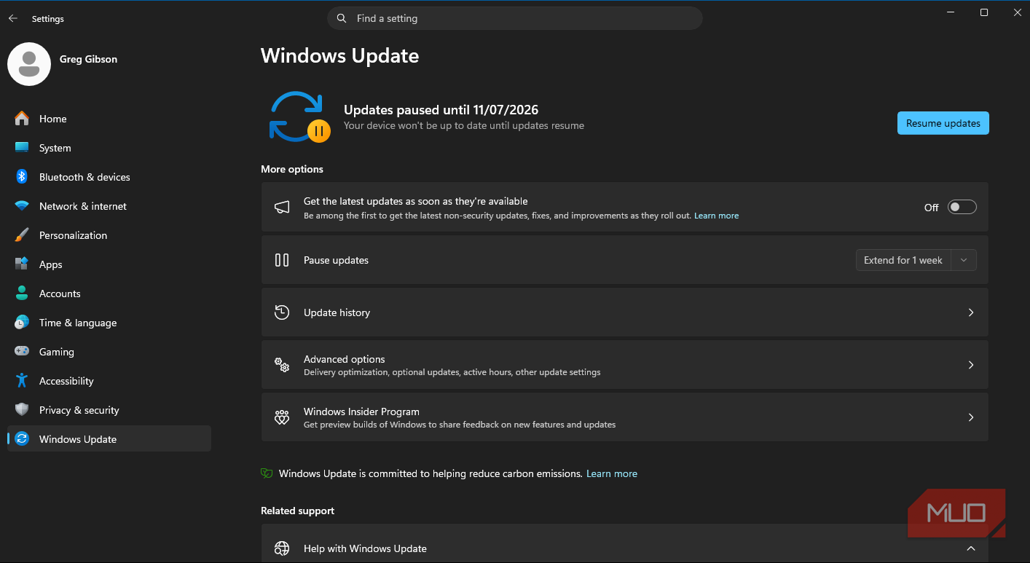
Task: Click the Accessibility figure icon
Action: tap(22, 381)
